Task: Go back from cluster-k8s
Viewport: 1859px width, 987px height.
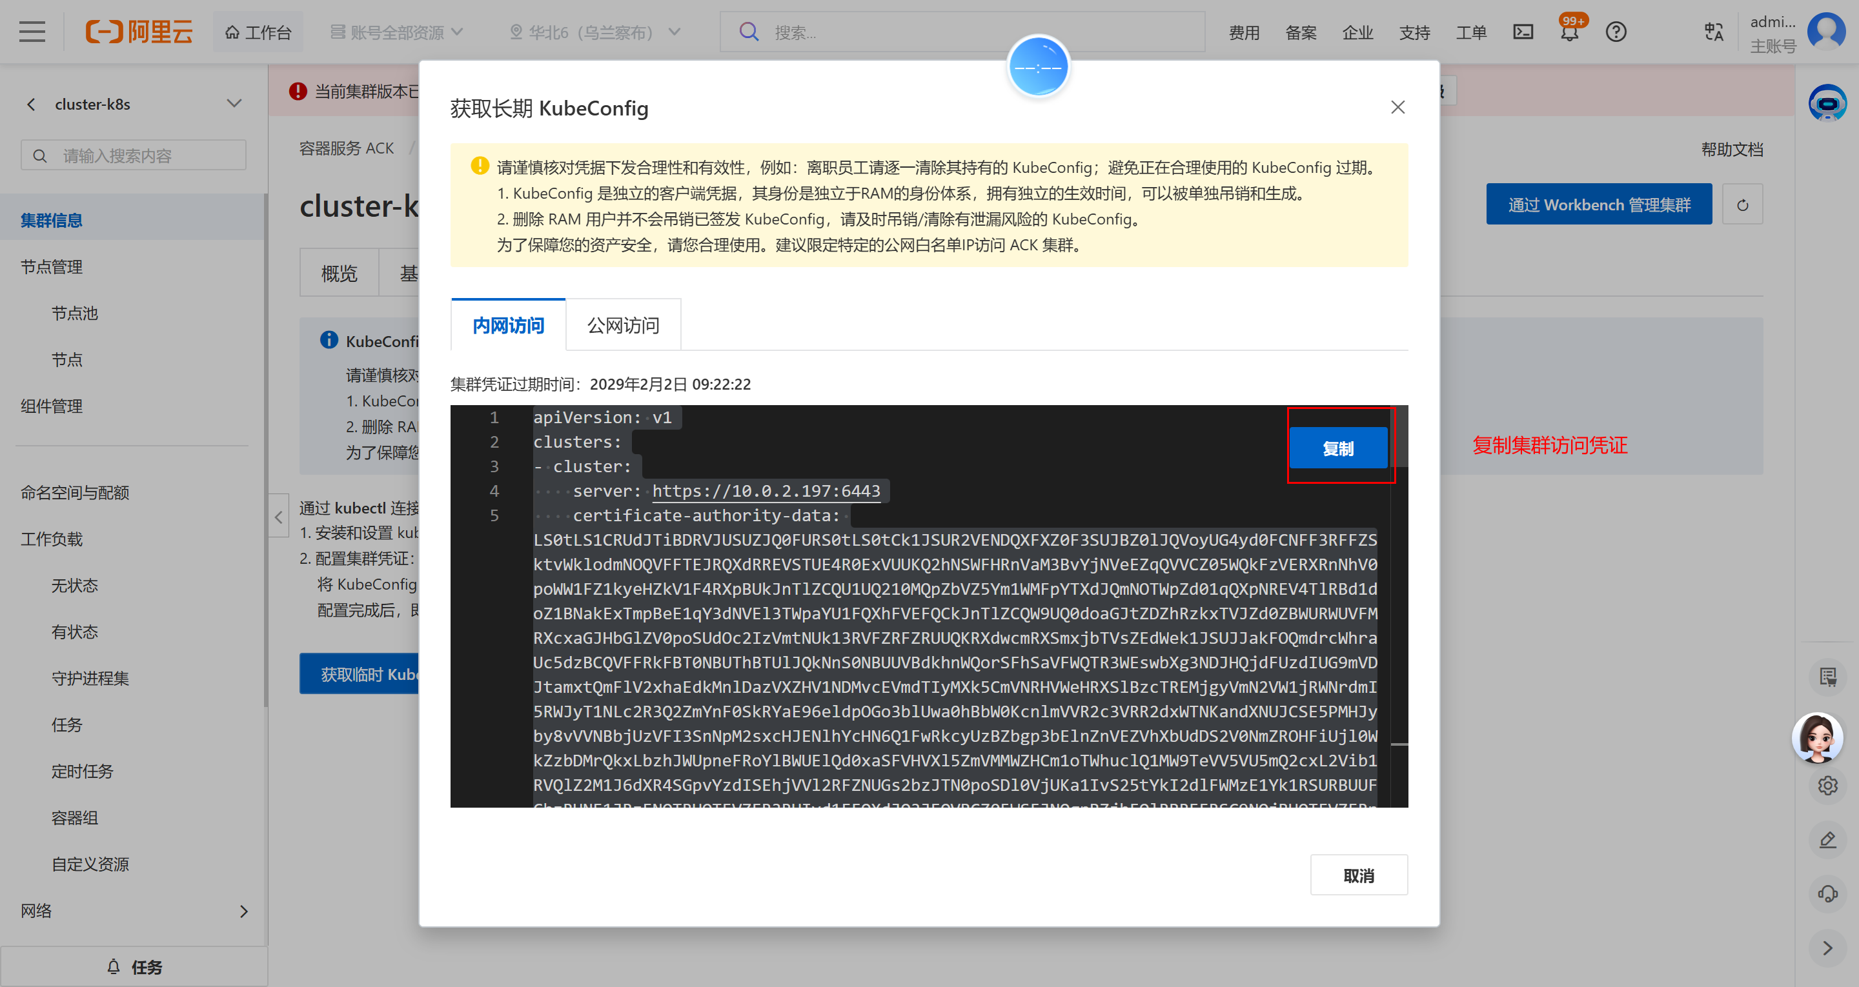Action: [31, 104]
